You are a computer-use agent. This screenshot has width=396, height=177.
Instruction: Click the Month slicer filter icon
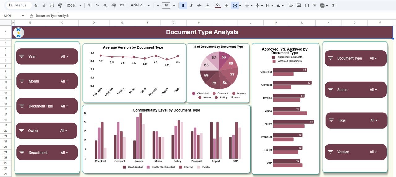click(22, 81)
